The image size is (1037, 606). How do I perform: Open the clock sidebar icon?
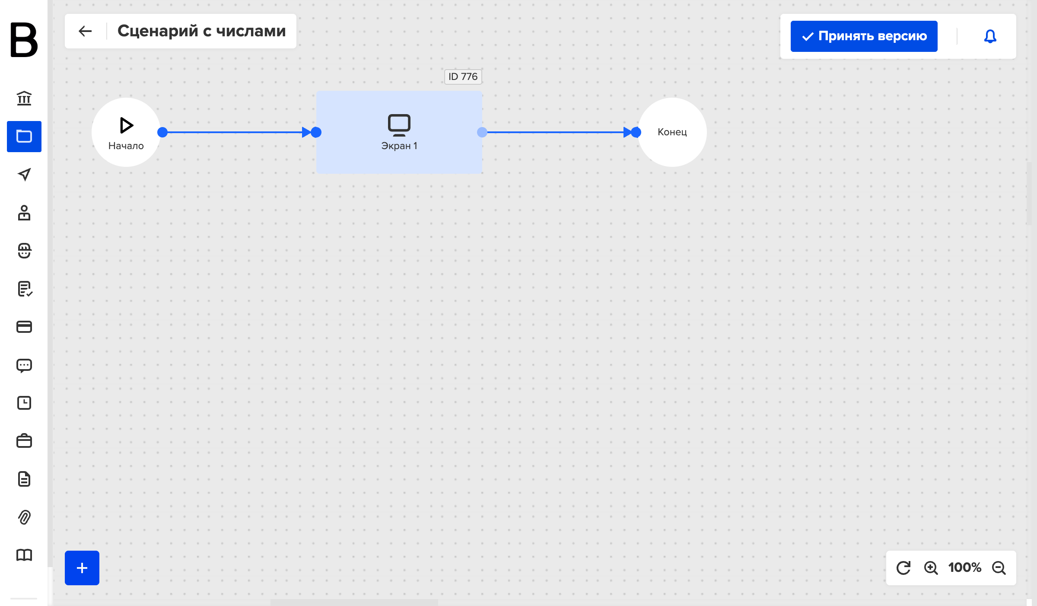click(24, 403)
